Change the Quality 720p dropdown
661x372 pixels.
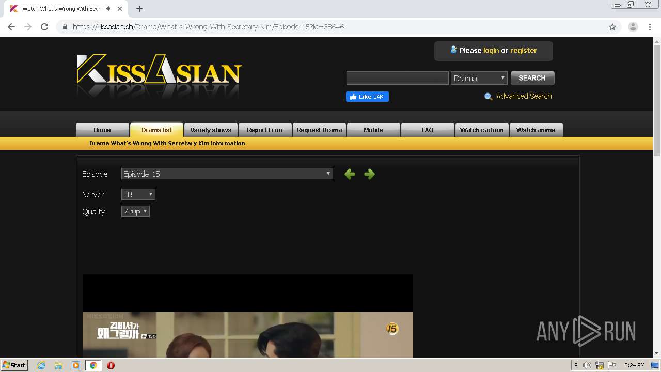135,211
